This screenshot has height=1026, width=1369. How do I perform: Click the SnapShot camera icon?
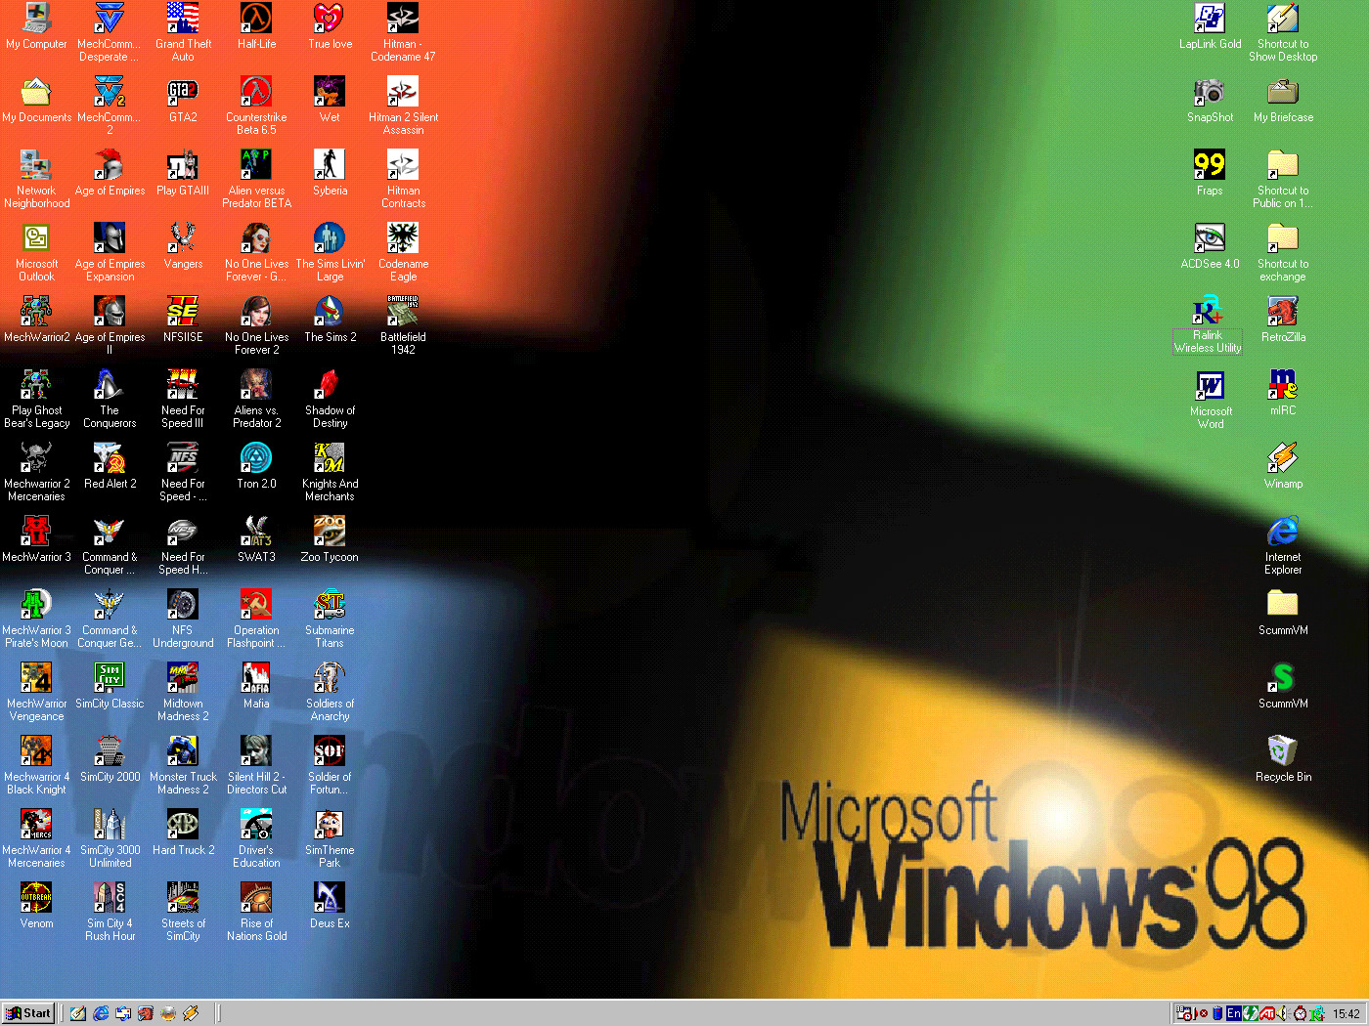tap(1210, 100)
